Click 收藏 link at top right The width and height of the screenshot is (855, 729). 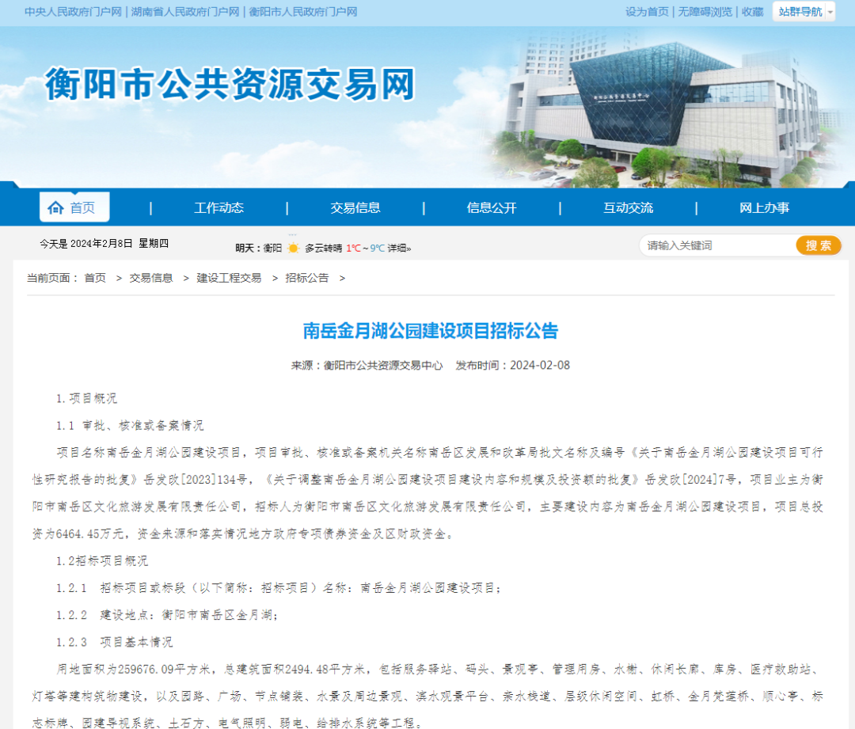click(753, 12)
